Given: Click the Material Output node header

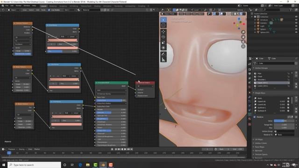Looking at the screenshot, I should pos(145,83).
